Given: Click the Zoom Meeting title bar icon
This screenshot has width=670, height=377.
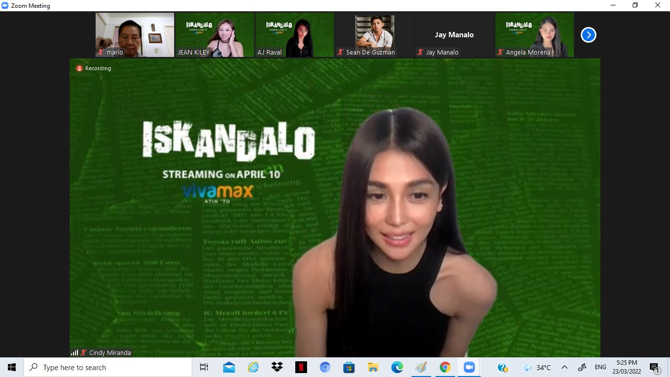Looking at the screenshot, I should tap(5, 5).
